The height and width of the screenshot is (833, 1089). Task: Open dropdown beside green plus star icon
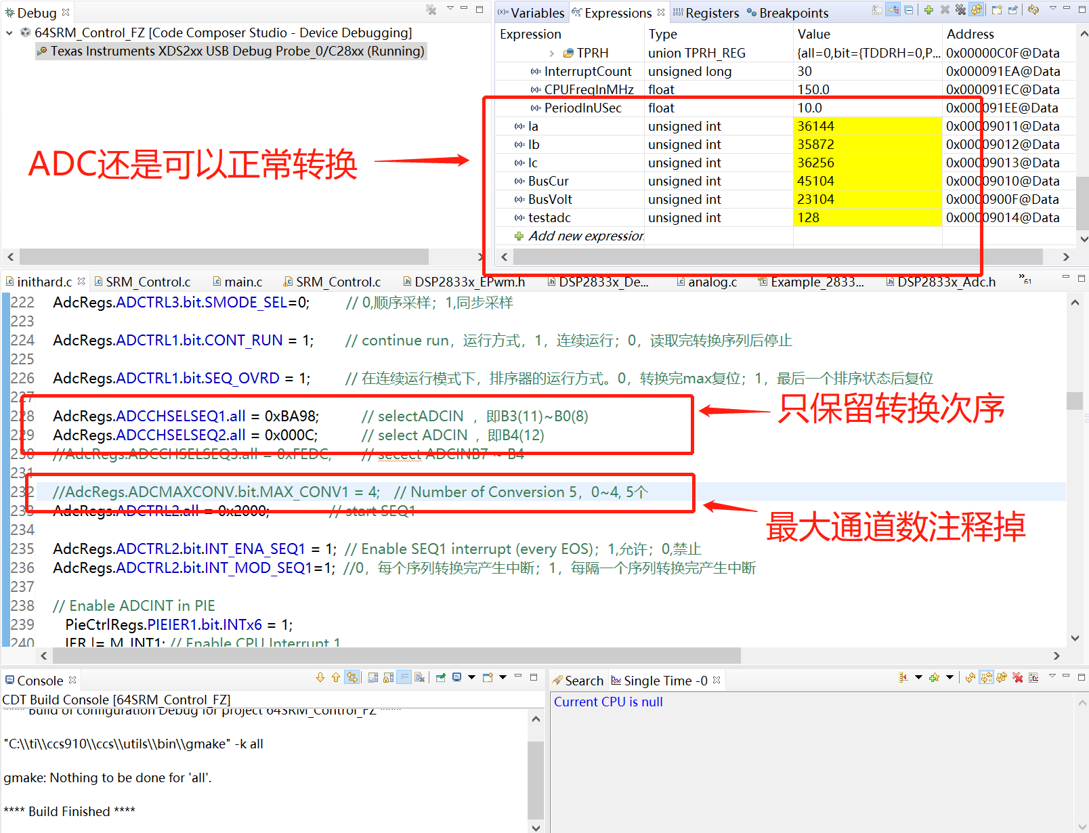click(949, 677)
